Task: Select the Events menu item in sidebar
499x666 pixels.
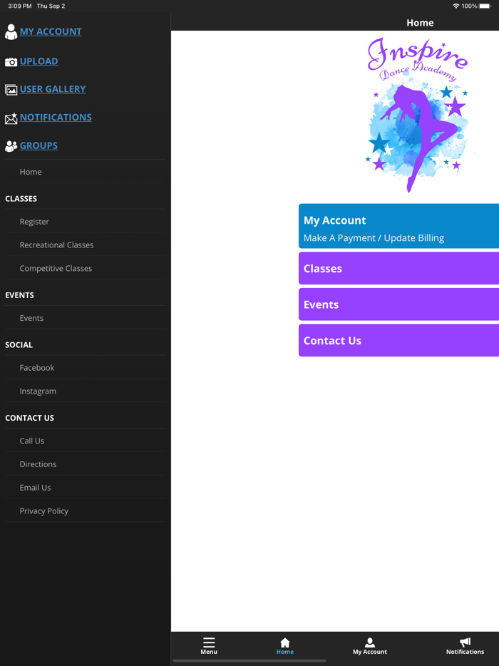Action: 85,318
